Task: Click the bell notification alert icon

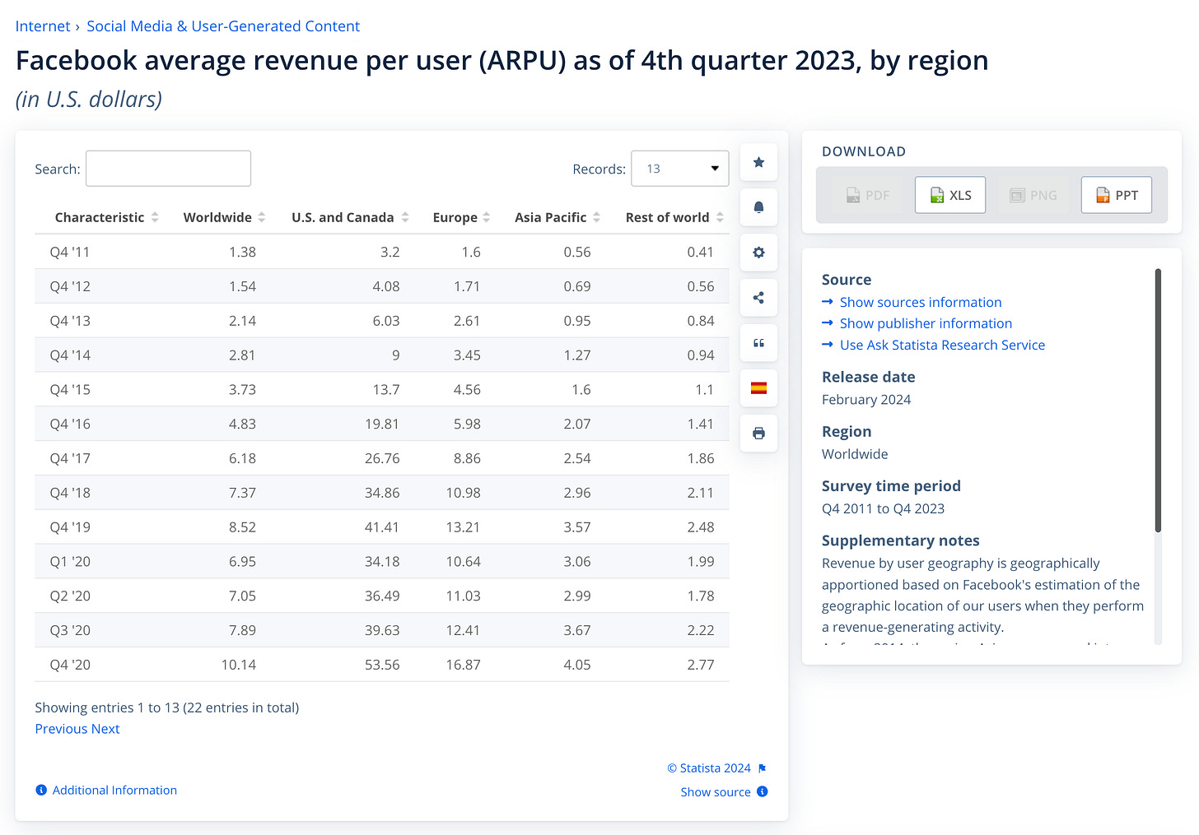Action: (758, 207)
